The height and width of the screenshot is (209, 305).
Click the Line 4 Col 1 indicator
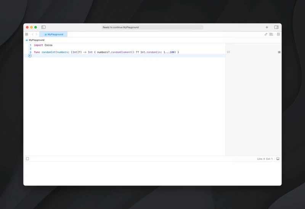click(265, 159)
